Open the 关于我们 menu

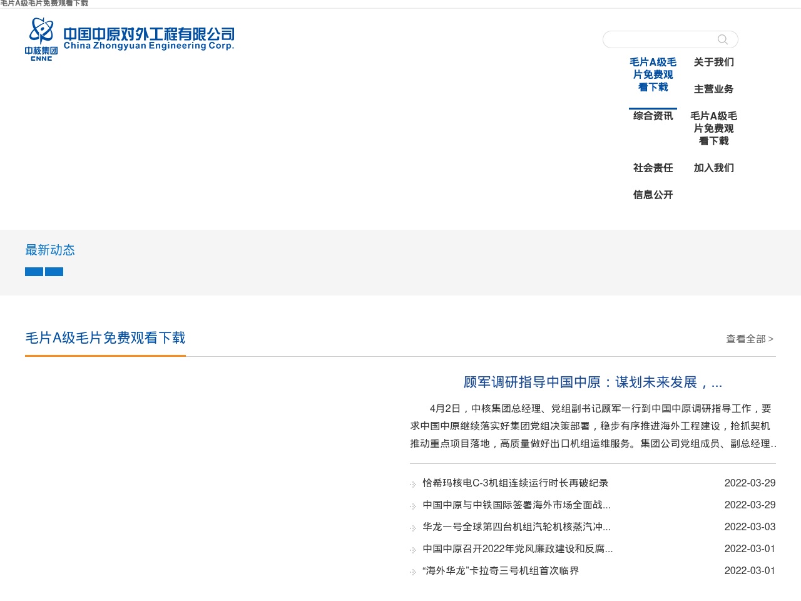pos(713,62)
